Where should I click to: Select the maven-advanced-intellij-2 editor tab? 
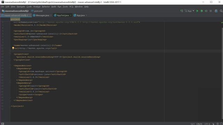coord(16,15)
